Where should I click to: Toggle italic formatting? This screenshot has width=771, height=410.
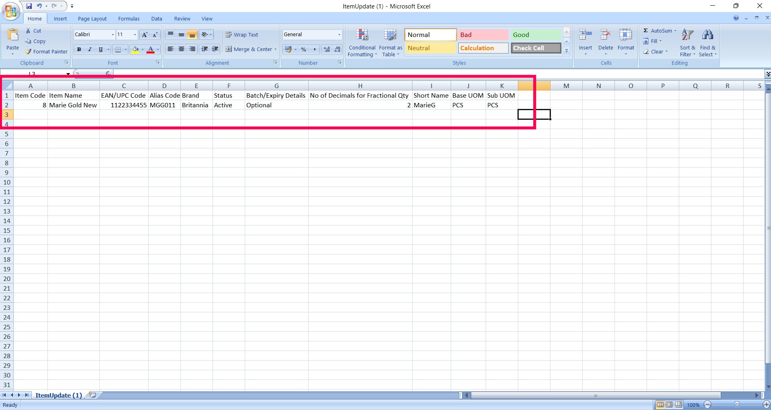click(90, 49)
